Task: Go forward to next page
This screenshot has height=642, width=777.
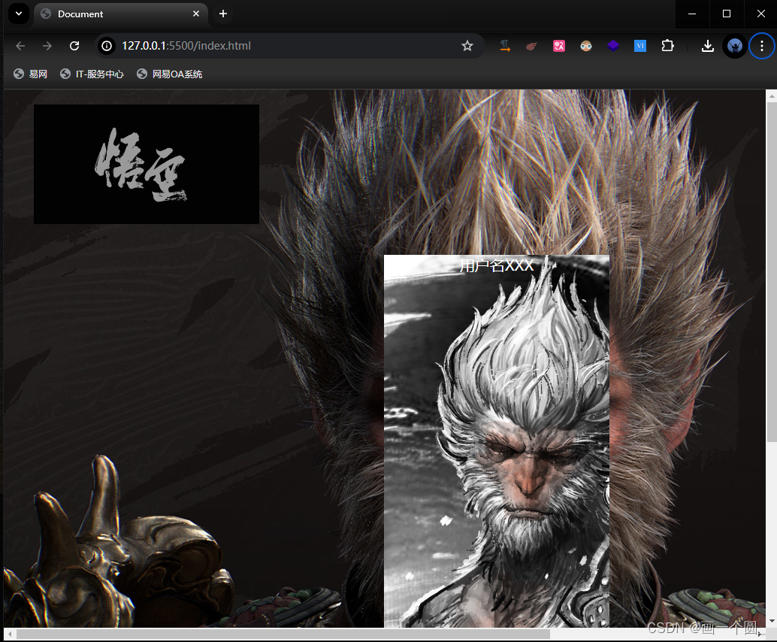Action: tap(47, 46)
